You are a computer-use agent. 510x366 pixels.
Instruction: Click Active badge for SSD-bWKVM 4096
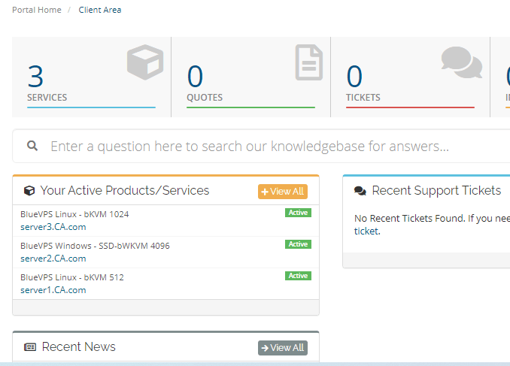click(299, 244)
